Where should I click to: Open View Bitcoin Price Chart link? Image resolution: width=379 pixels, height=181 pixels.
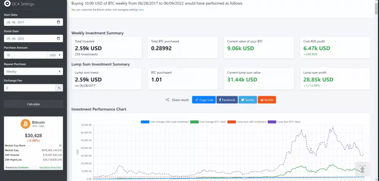click(x=50, y=167)
